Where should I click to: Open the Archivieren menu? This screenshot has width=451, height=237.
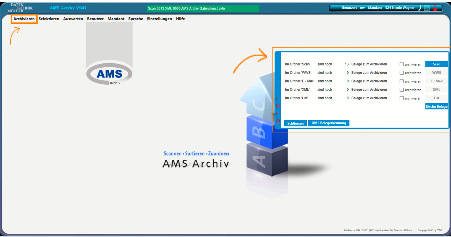24,19
